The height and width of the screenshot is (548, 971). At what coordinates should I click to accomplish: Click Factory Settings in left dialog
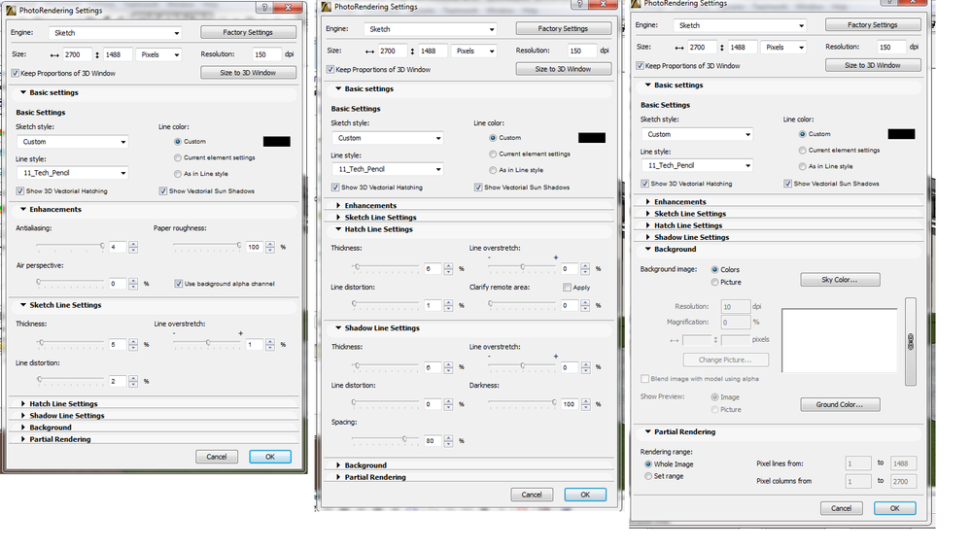(x=248, y=32)
